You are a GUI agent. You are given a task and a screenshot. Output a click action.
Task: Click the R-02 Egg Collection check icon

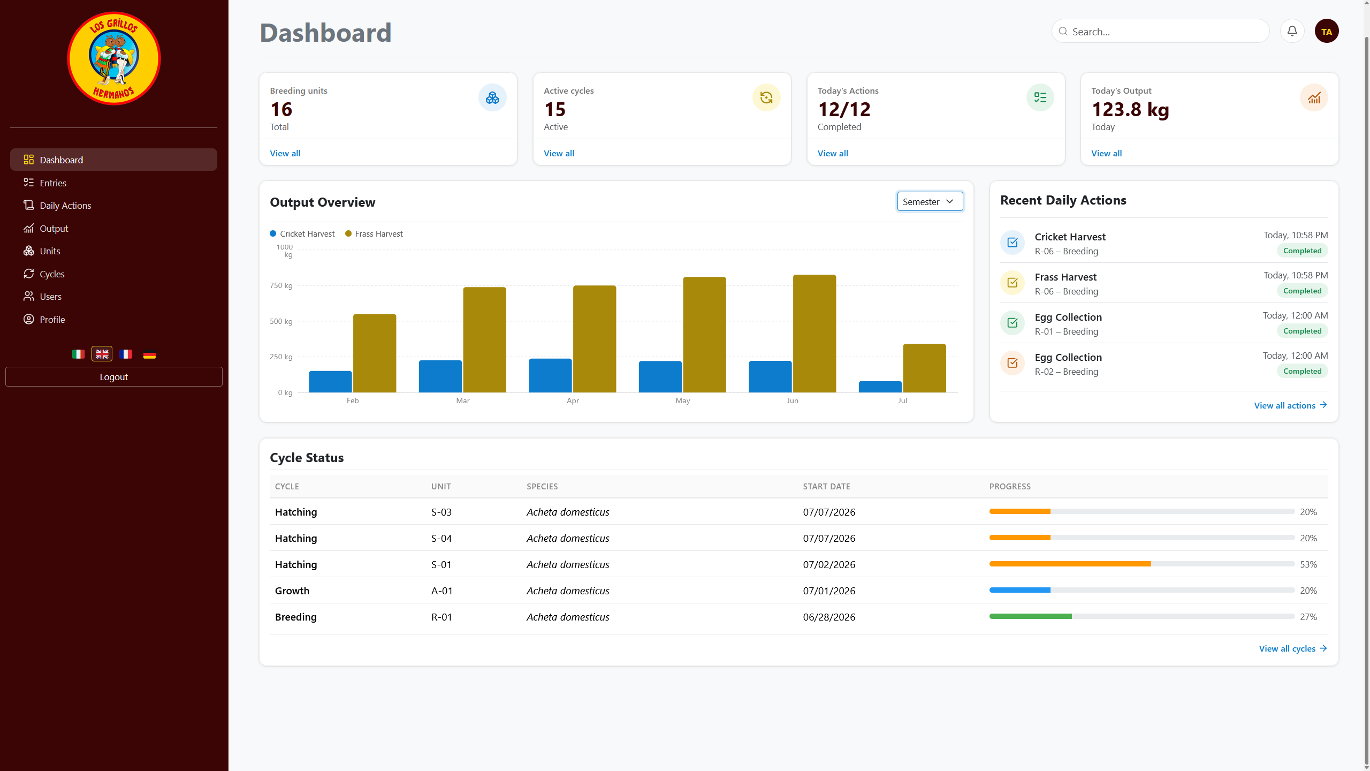pos(1013,363)
